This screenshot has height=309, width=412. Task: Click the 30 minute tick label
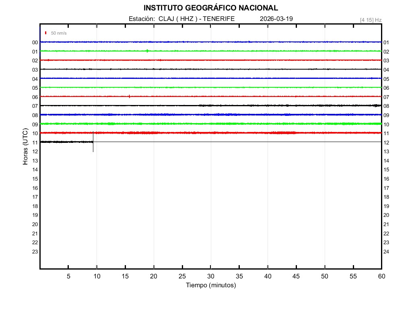click(210, 276)
